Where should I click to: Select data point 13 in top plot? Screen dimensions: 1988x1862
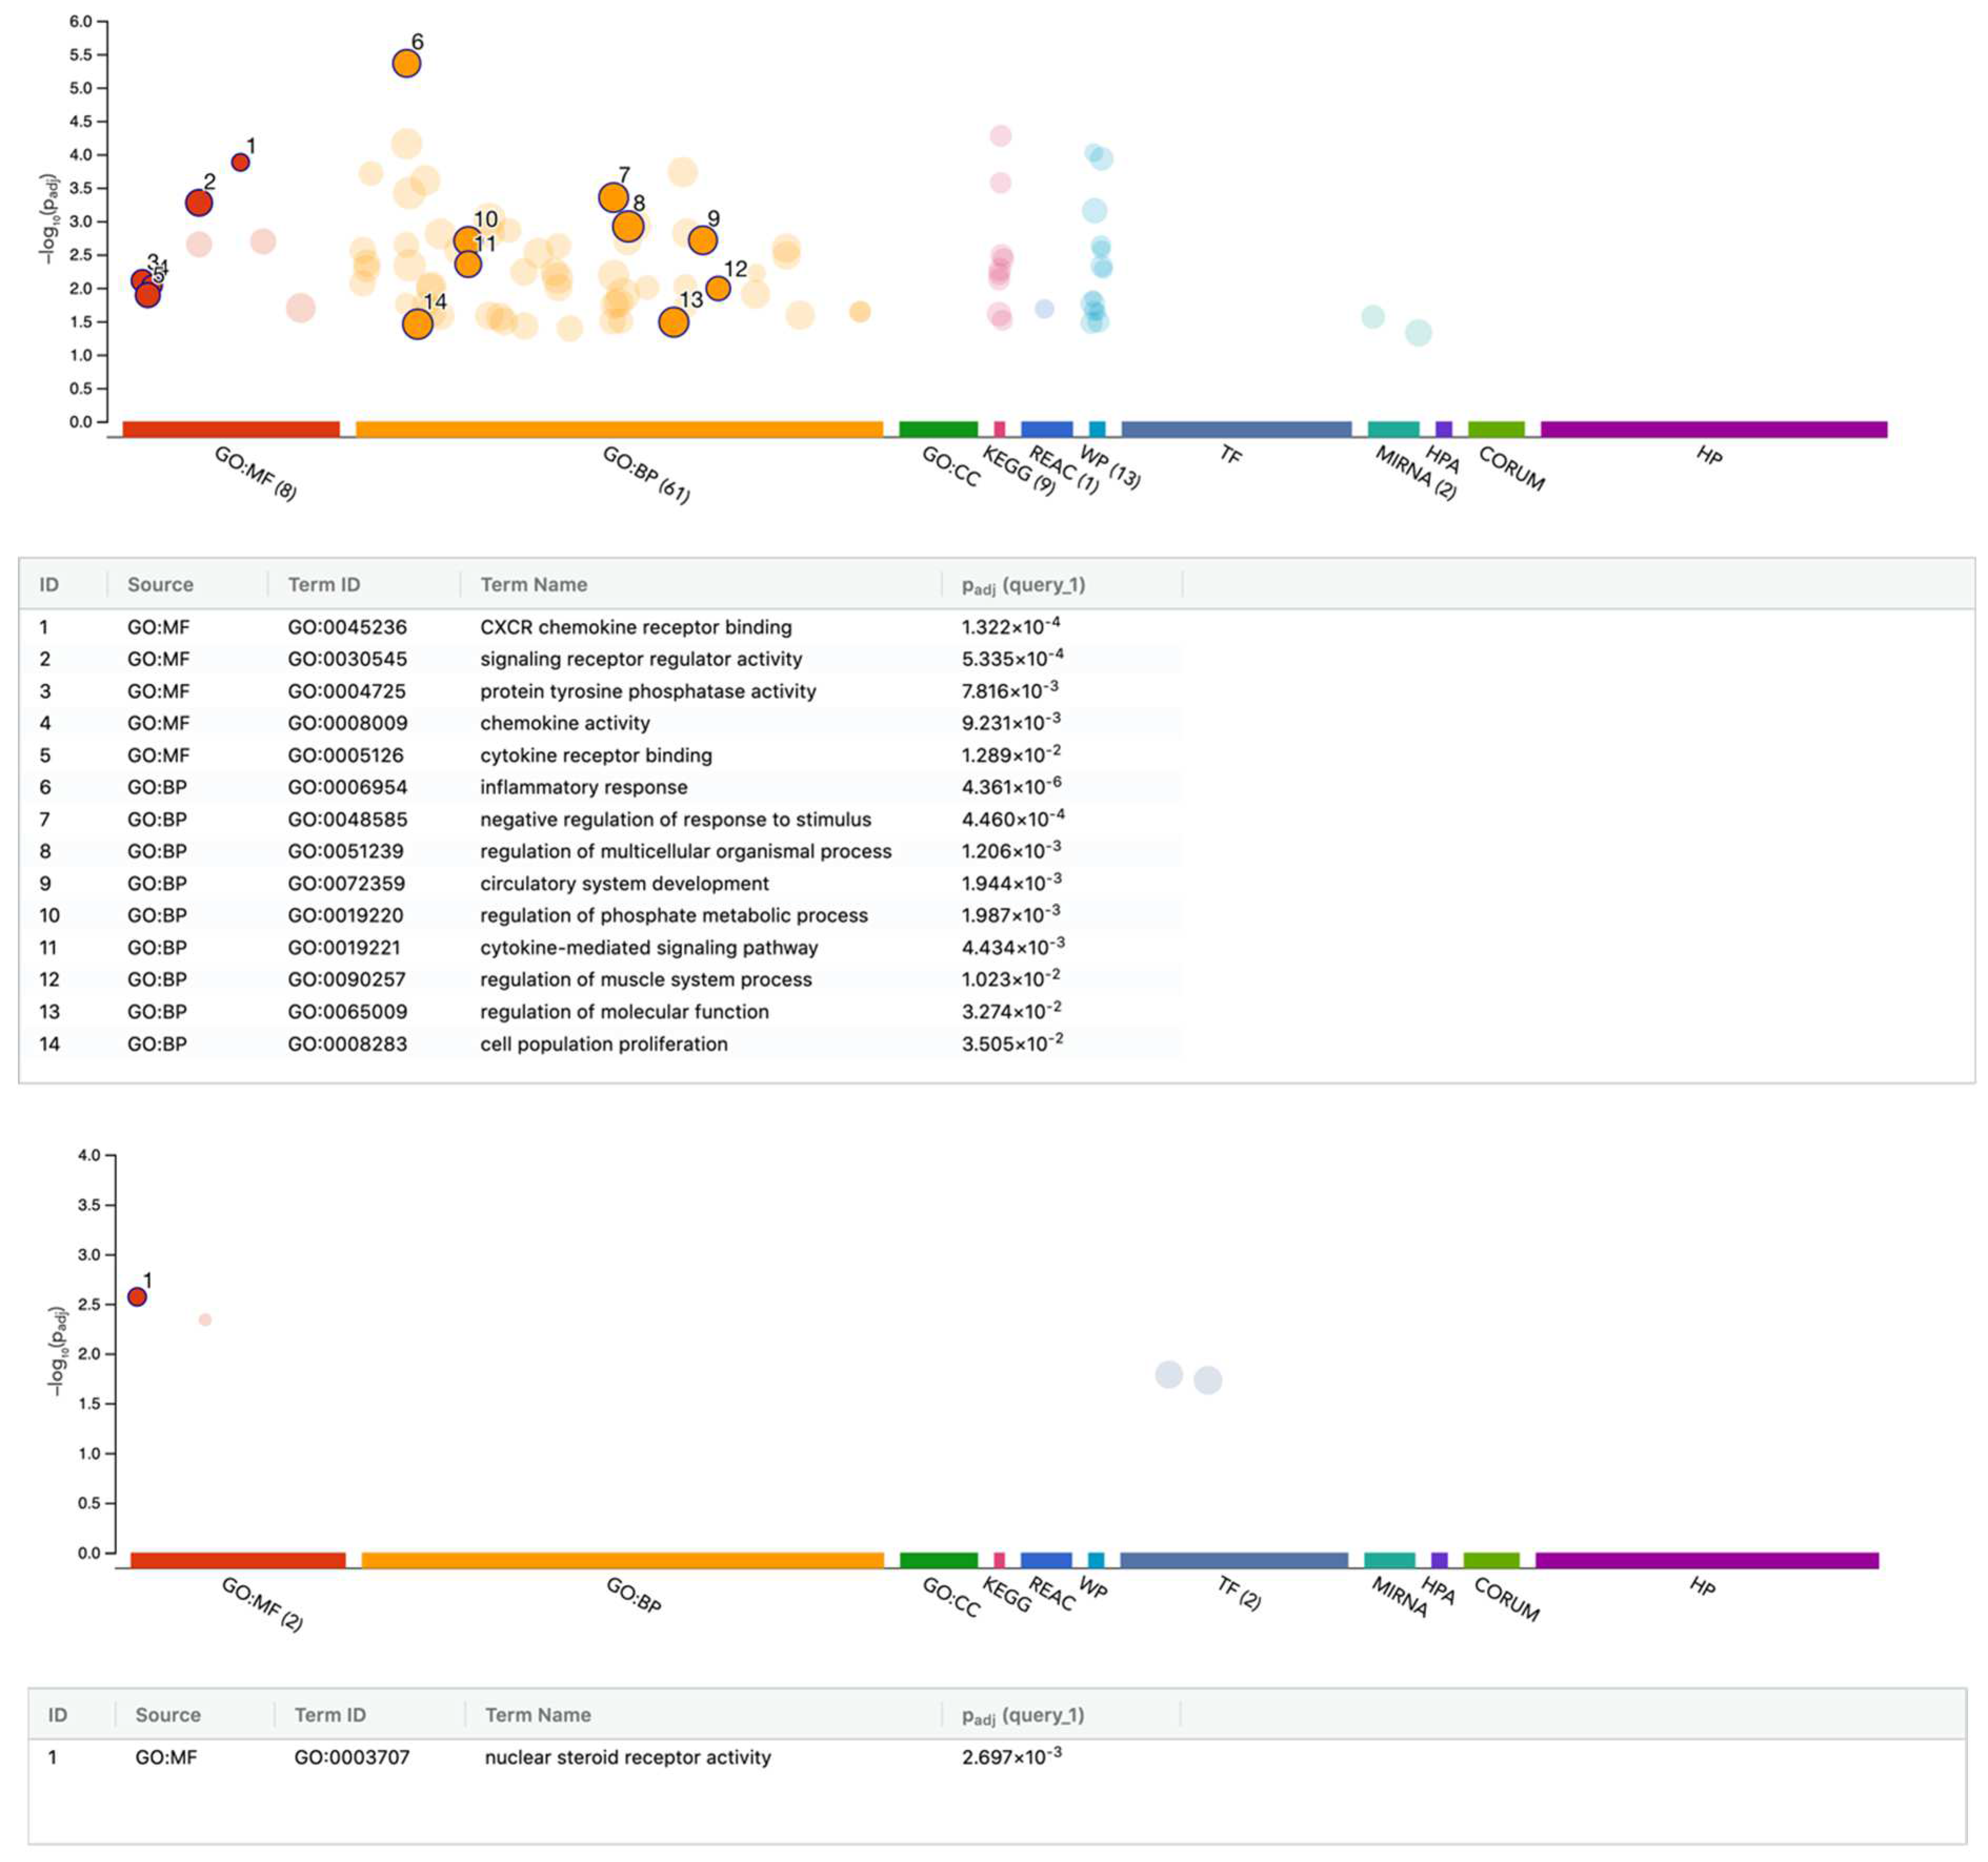(x=673, y=322)
